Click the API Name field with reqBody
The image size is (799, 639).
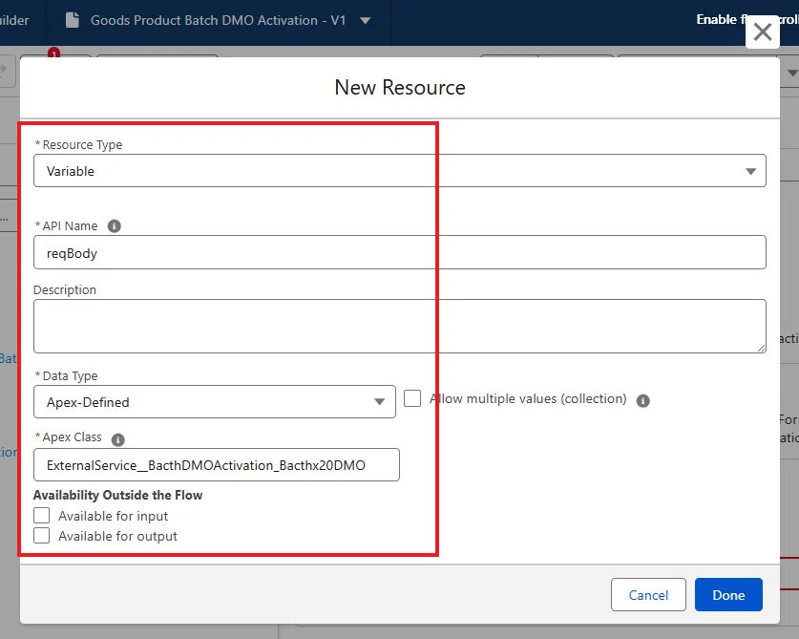pos(399,252)
